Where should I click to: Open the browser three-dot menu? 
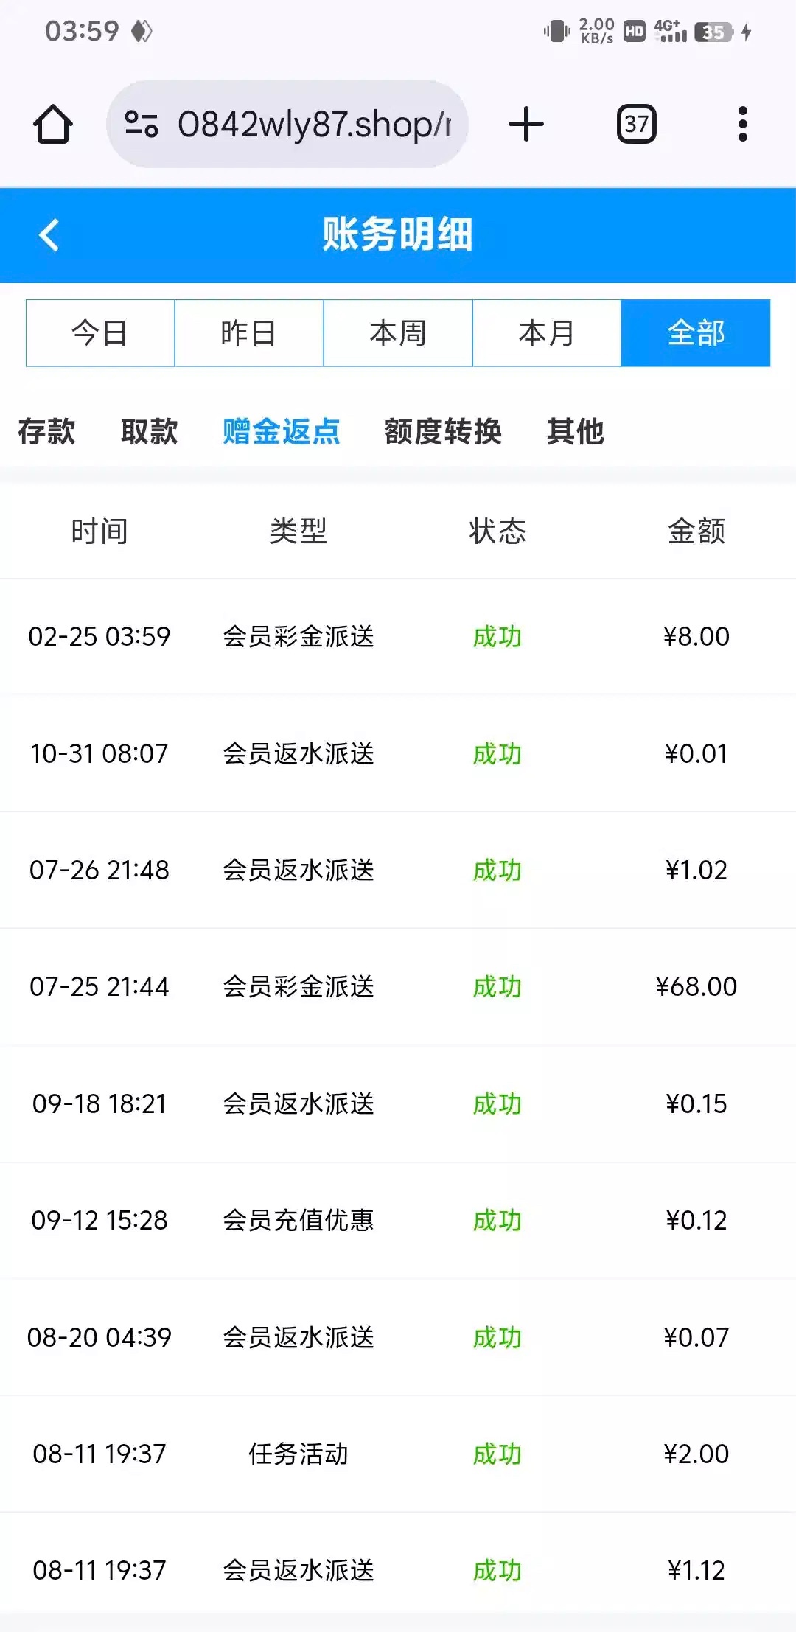click(x=742, y=124)
